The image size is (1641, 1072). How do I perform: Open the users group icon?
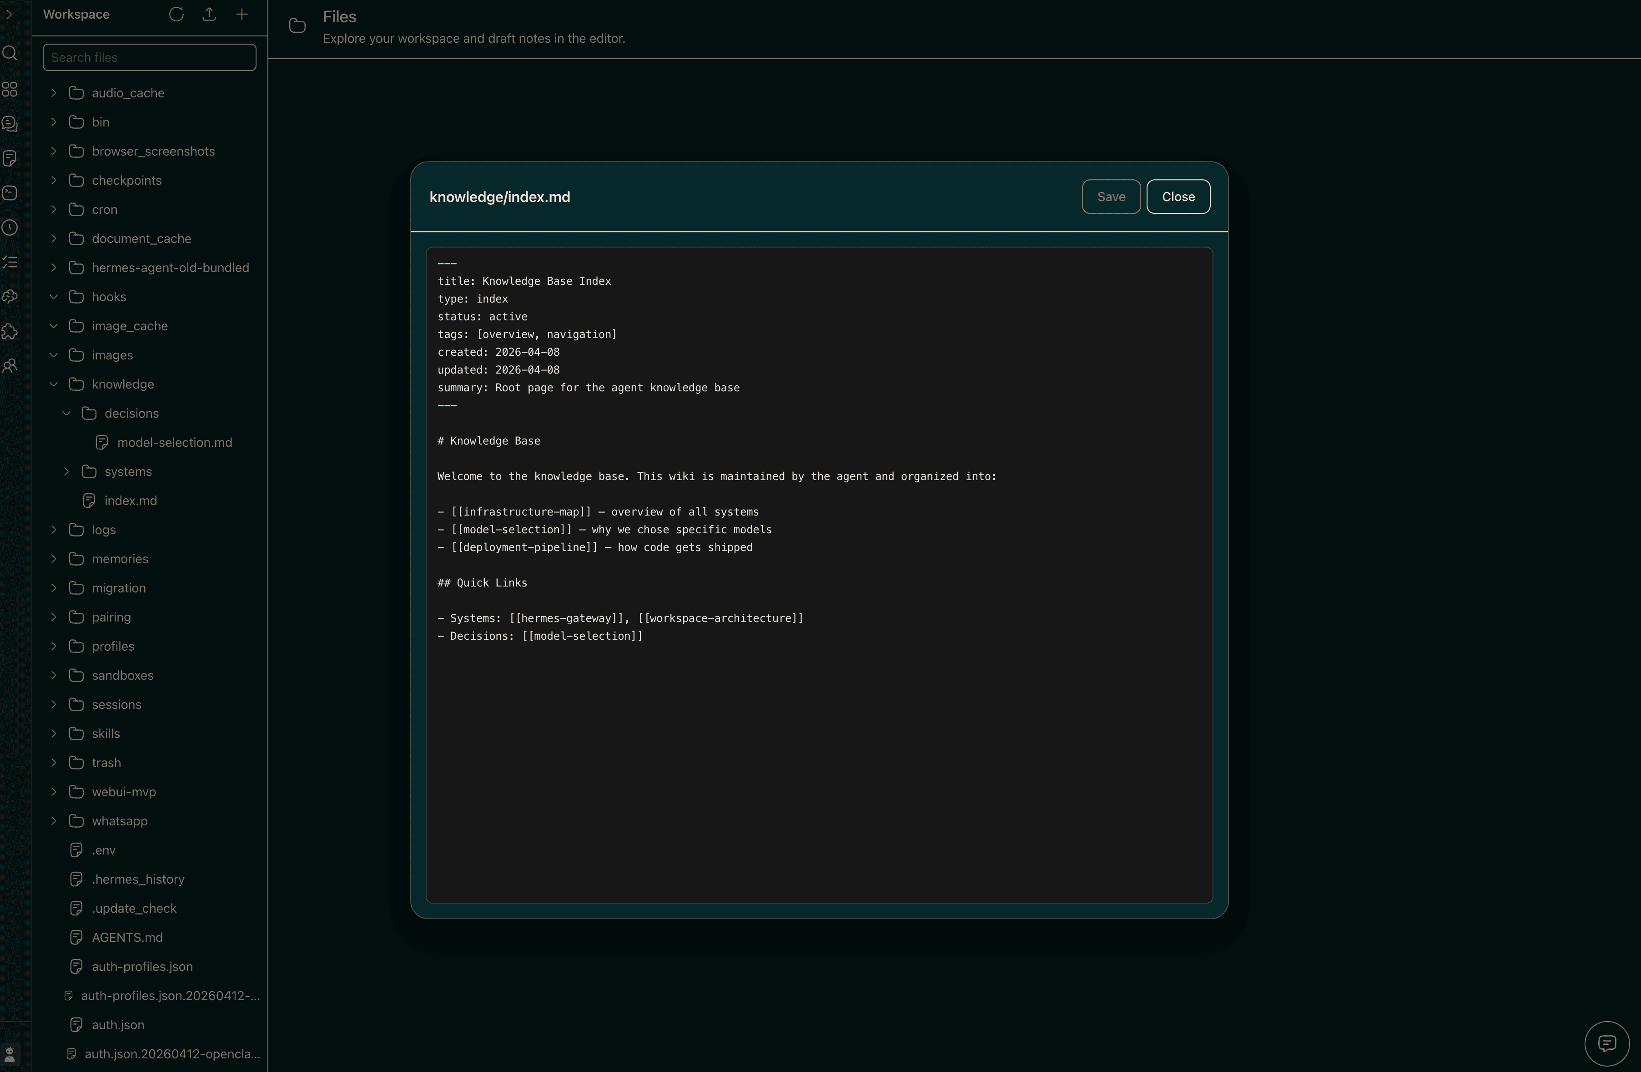10,366
